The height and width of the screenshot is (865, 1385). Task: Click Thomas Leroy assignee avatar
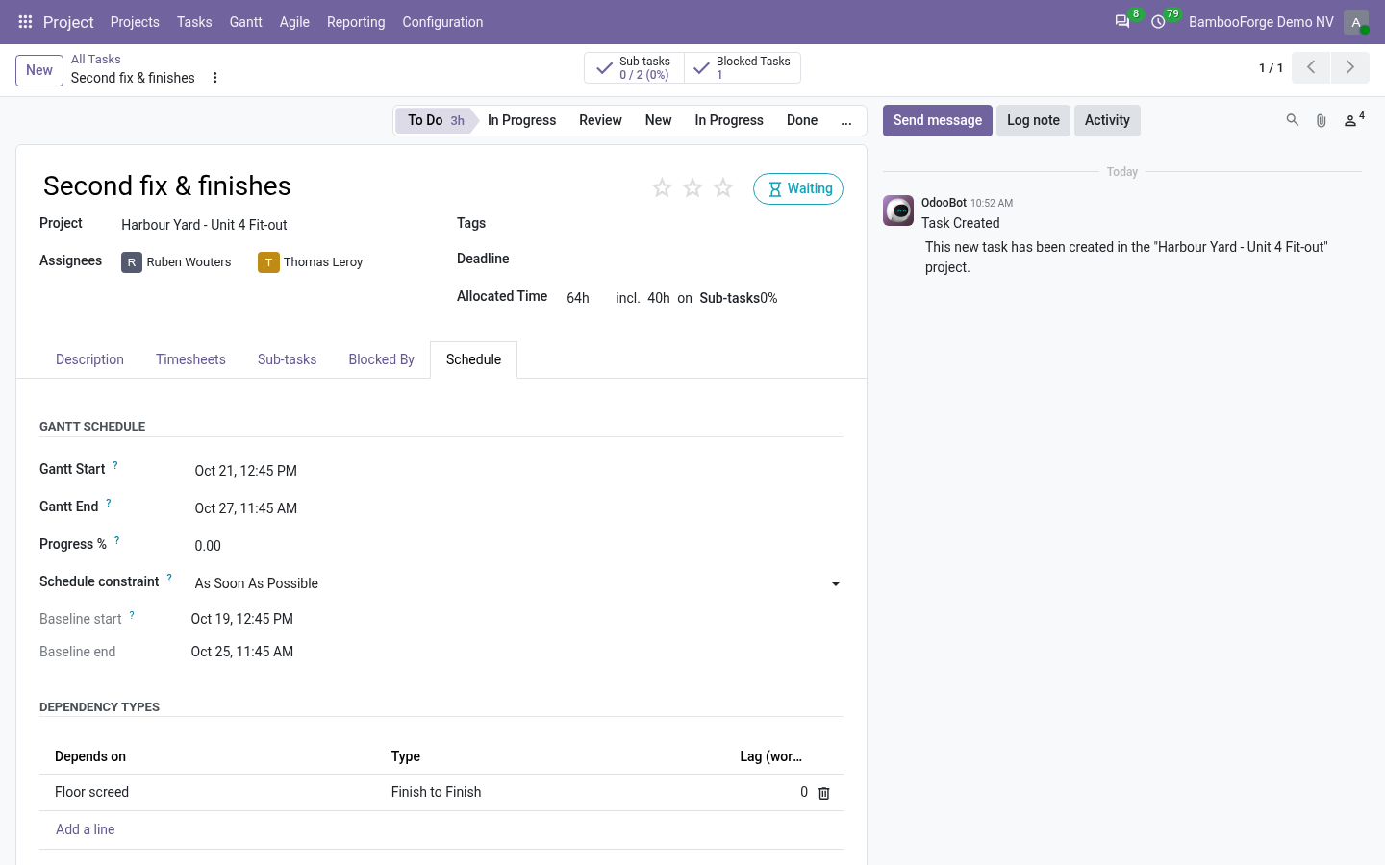pyautogui.click(x=268, y=262)
